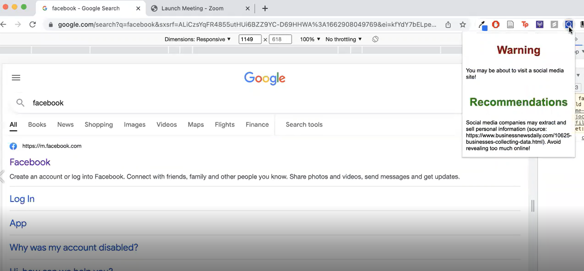This screenshot has width=584, height=271.
Task: Close the facebook Google Search tab
Action: click(x=138, y=8)
